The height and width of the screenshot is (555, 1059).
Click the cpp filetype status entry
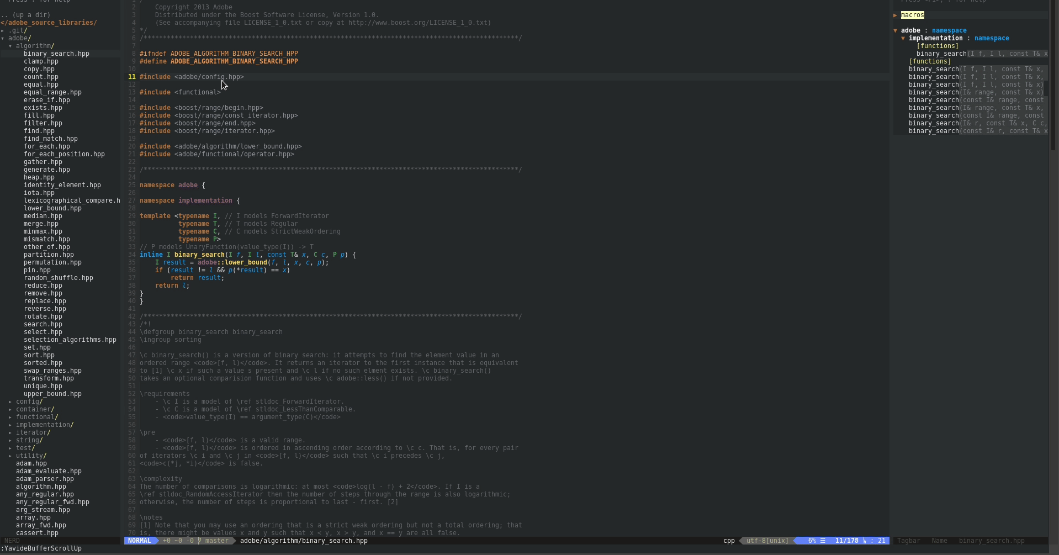coord(729,541)
